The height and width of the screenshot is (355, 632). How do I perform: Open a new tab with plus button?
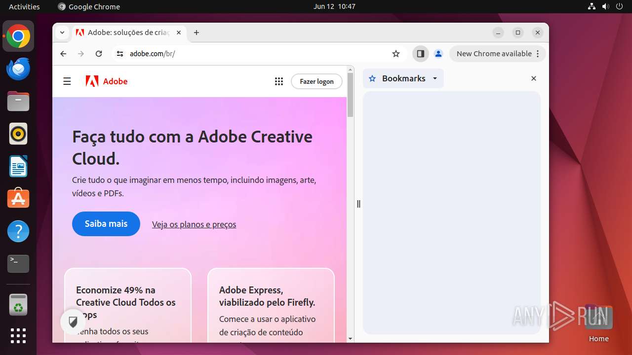[197, 33]
